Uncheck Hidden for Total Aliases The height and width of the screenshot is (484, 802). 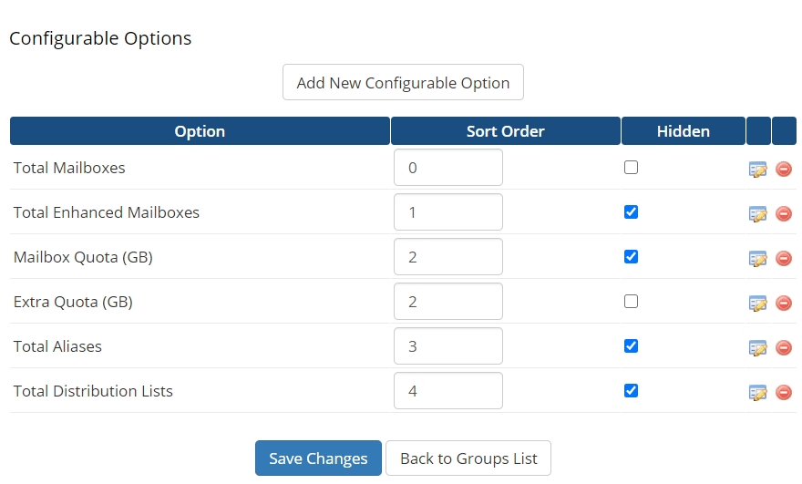coord(632,345)
